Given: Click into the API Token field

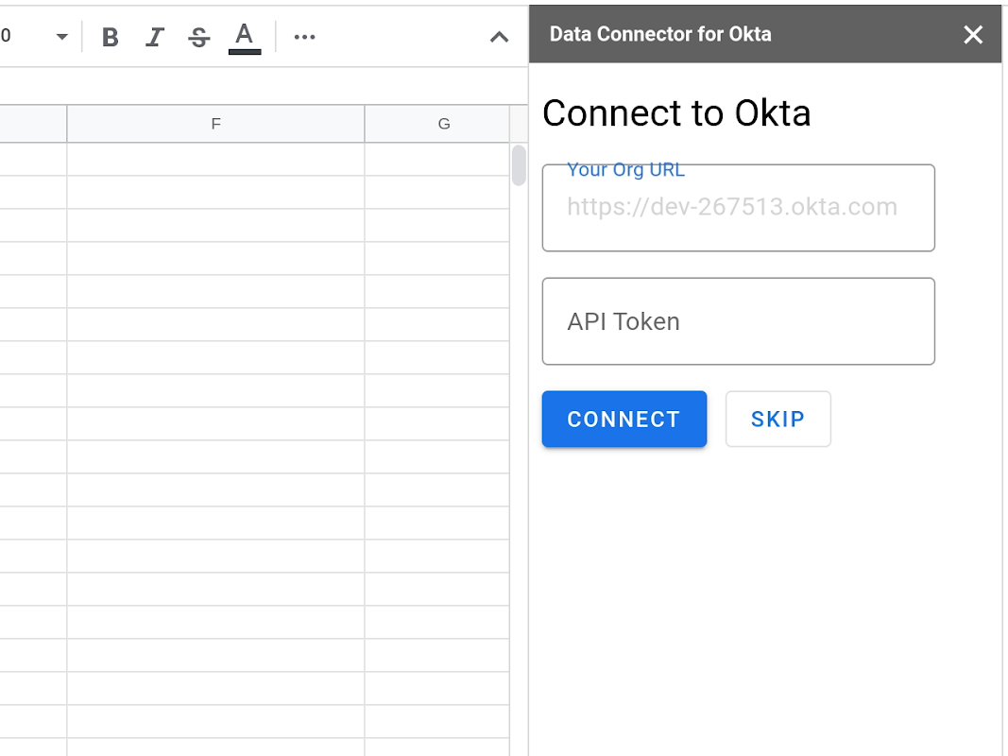Looking at the screenshot, I should [x=738, y=321].
